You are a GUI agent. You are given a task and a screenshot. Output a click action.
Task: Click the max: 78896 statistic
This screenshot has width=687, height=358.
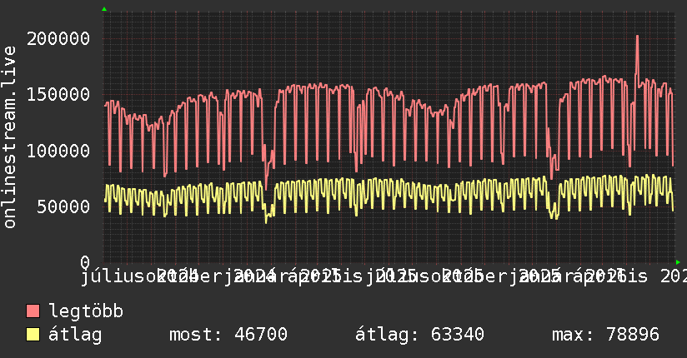point(605,335)
